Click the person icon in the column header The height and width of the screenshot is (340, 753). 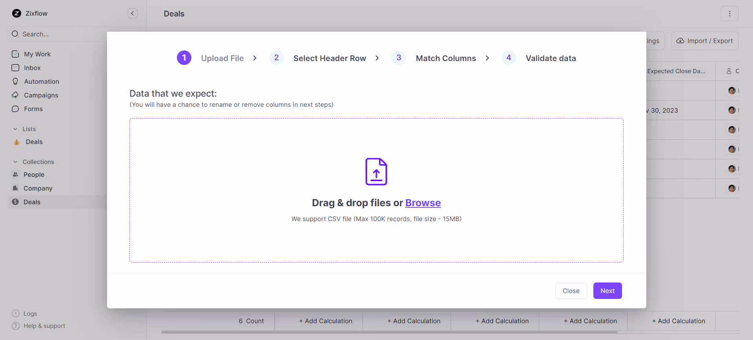tap(729, 71)
